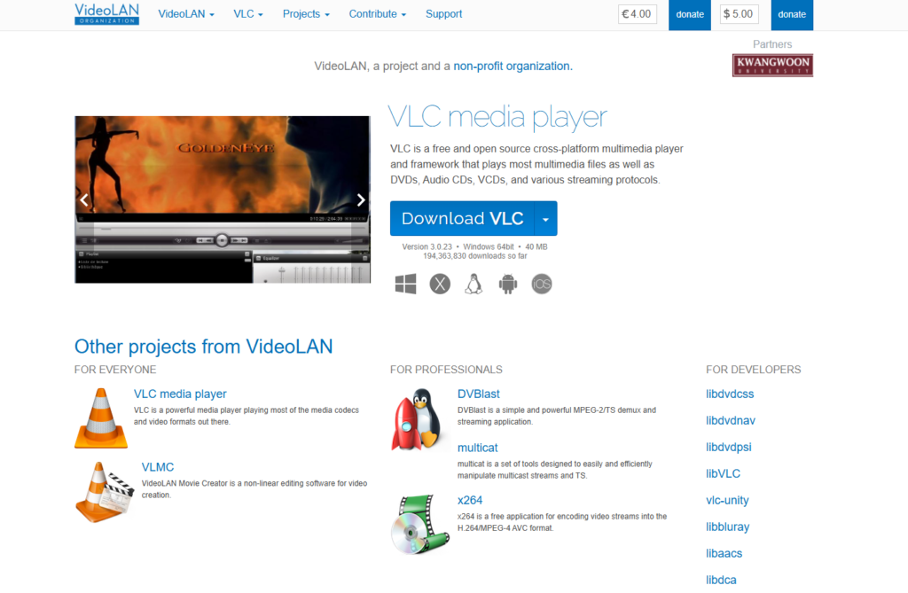Select the iOS platform icon
Viewport: 908px width, 593px height.
[542, 284]
